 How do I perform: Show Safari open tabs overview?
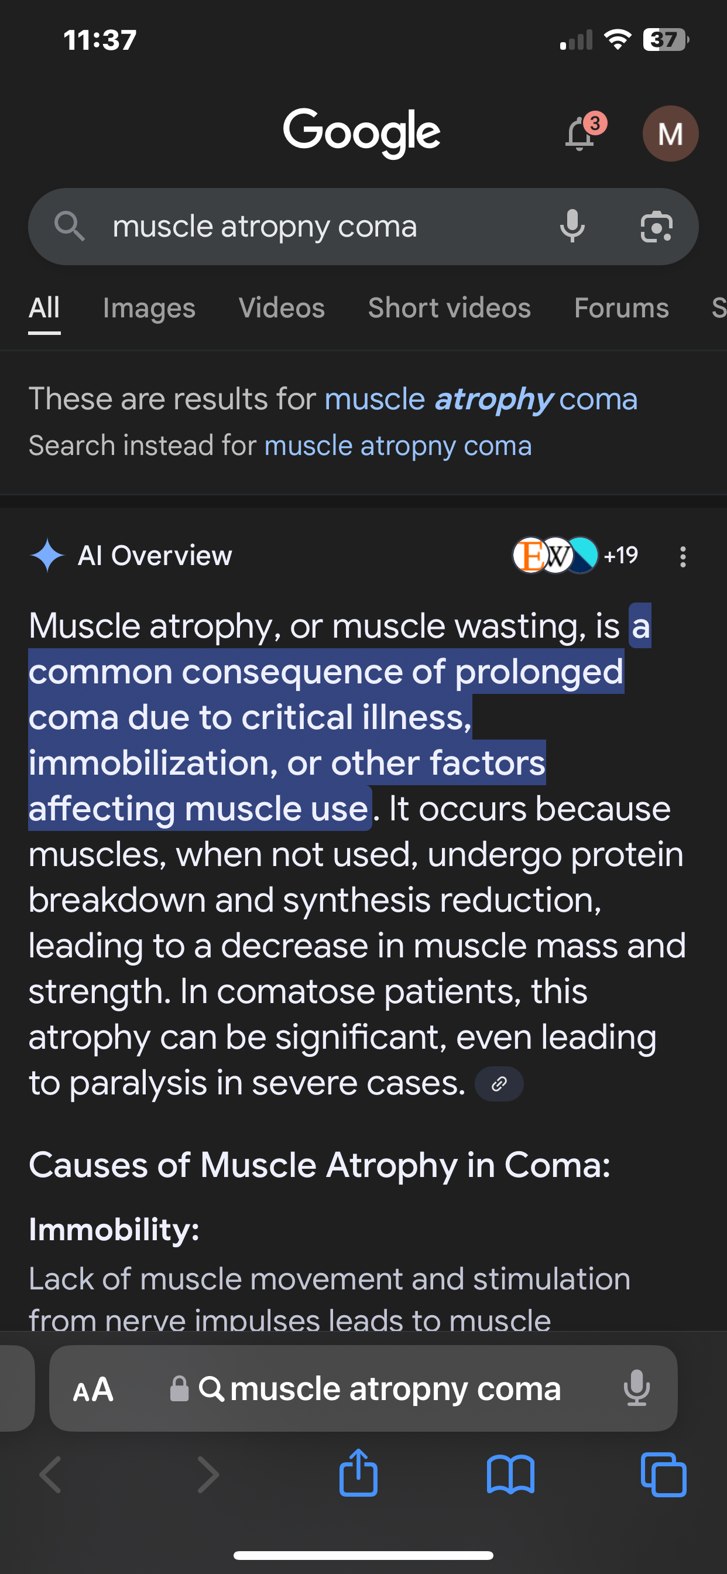click(x=663, y=1474)
